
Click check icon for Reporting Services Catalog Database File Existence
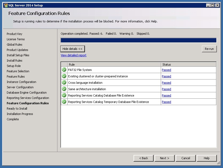tap(64, 95)
